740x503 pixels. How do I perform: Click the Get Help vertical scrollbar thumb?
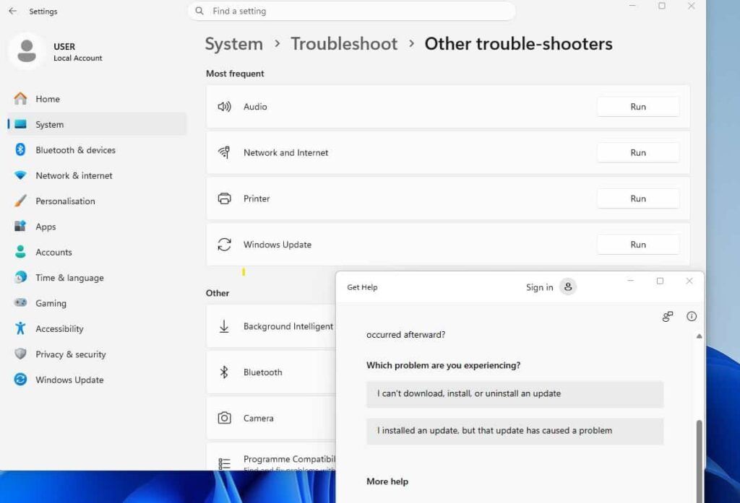[699, 461]
